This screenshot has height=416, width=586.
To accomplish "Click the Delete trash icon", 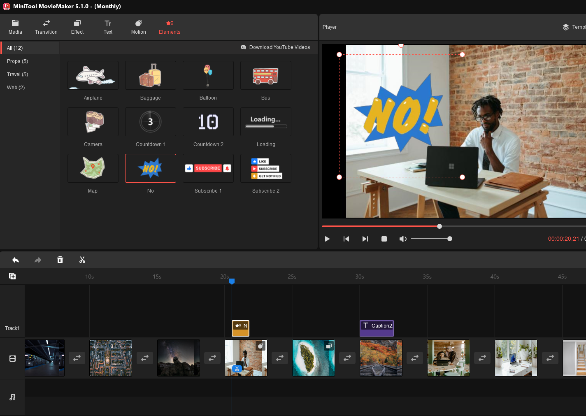I will [x=60, y=260].
